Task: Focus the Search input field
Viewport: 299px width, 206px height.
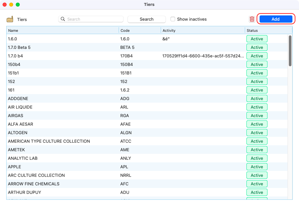Action: point(91,19)
